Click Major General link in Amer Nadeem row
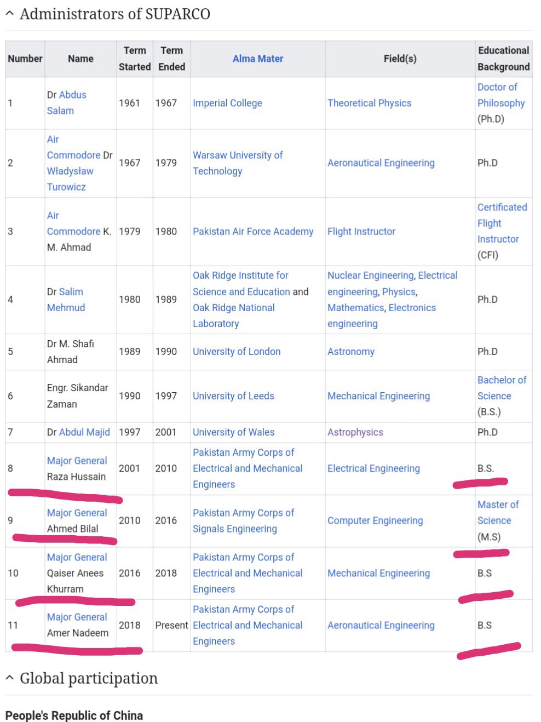 (77, 617)
